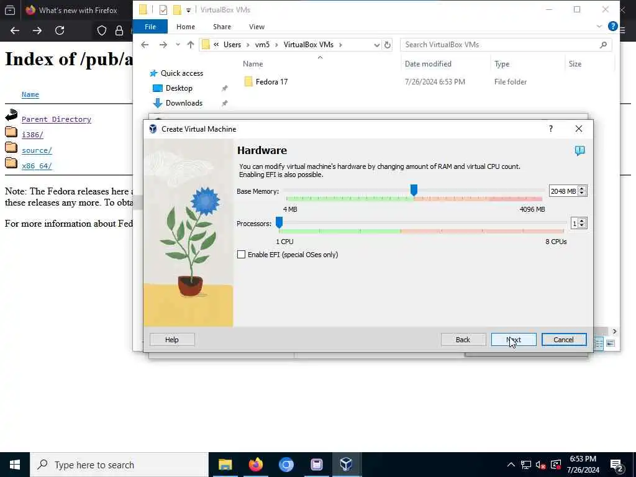This screenshot has height=477, width=636.
Task: Click the Base Memory 2048 MB field
Action: pyautogui.click(x=563, y=191)
